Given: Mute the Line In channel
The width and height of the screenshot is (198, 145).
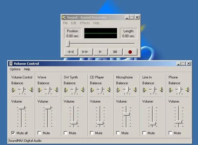Looking at the screenshot, I should (x=144, y=133).
